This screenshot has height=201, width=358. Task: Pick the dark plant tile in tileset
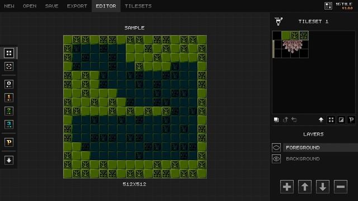[x=295, y=36]
